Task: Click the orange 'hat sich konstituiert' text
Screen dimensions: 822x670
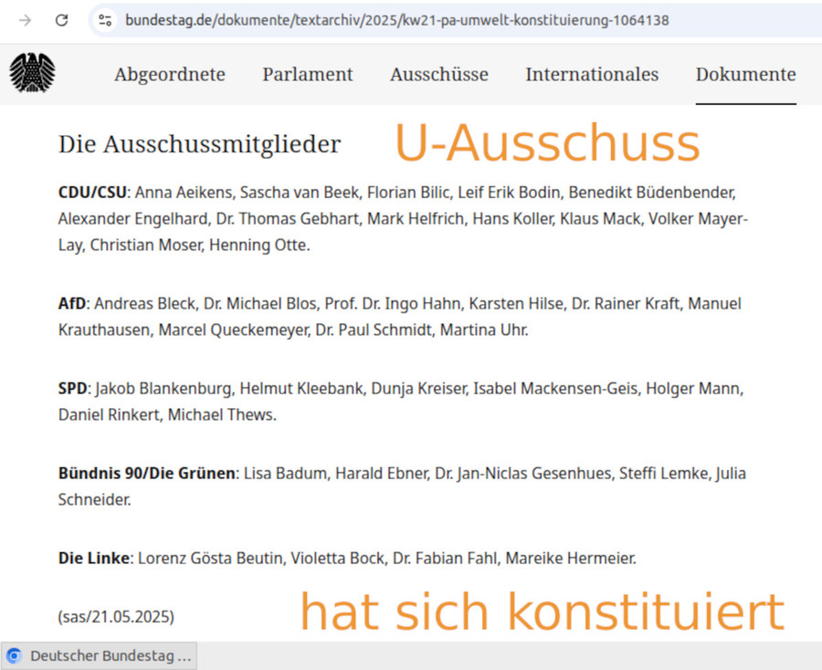Action: (x=542, y=612)
